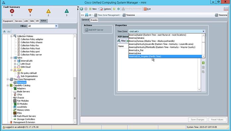The image size is (231, 131).
Task: Select Collection Policy chassis
Action: [x=31, y=42]
